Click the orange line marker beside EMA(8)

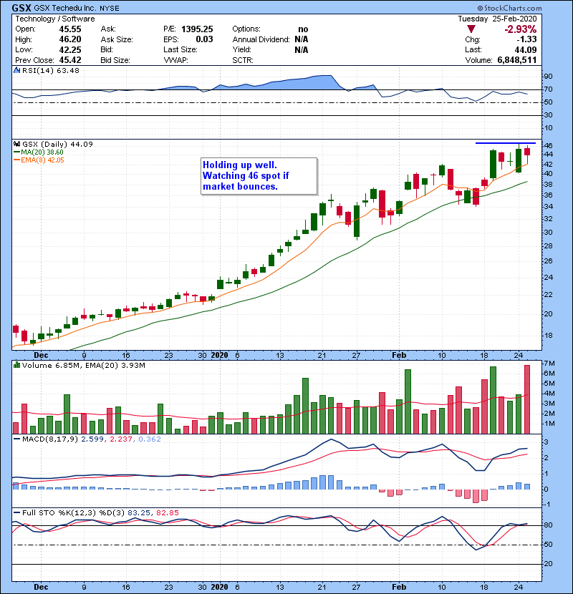[x=16, y=160]
